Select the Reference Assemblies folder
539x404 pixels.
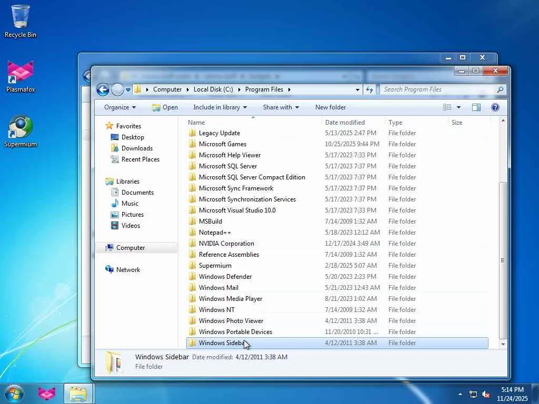(x=229, y=254)
